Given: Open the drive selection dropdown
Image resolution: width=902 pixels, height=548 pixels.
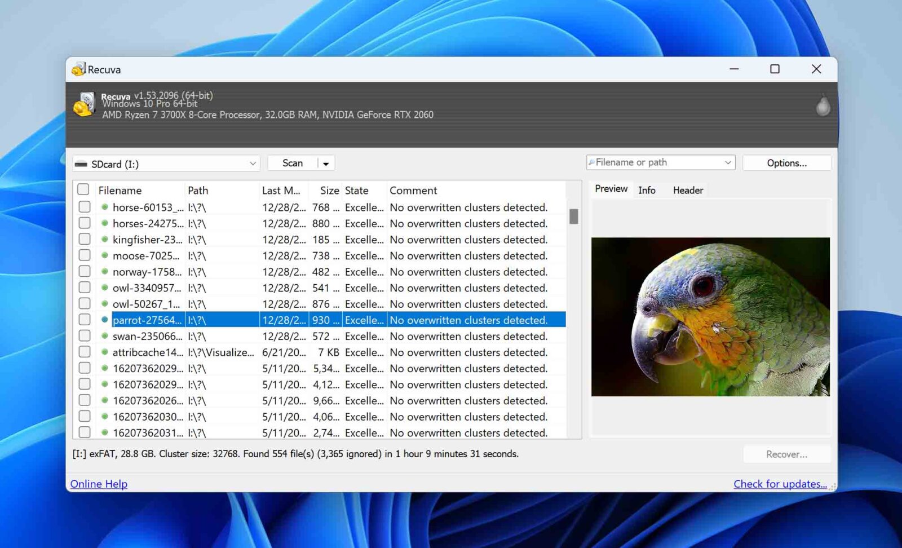Looking at the screenshot, I should pos(252,163).
